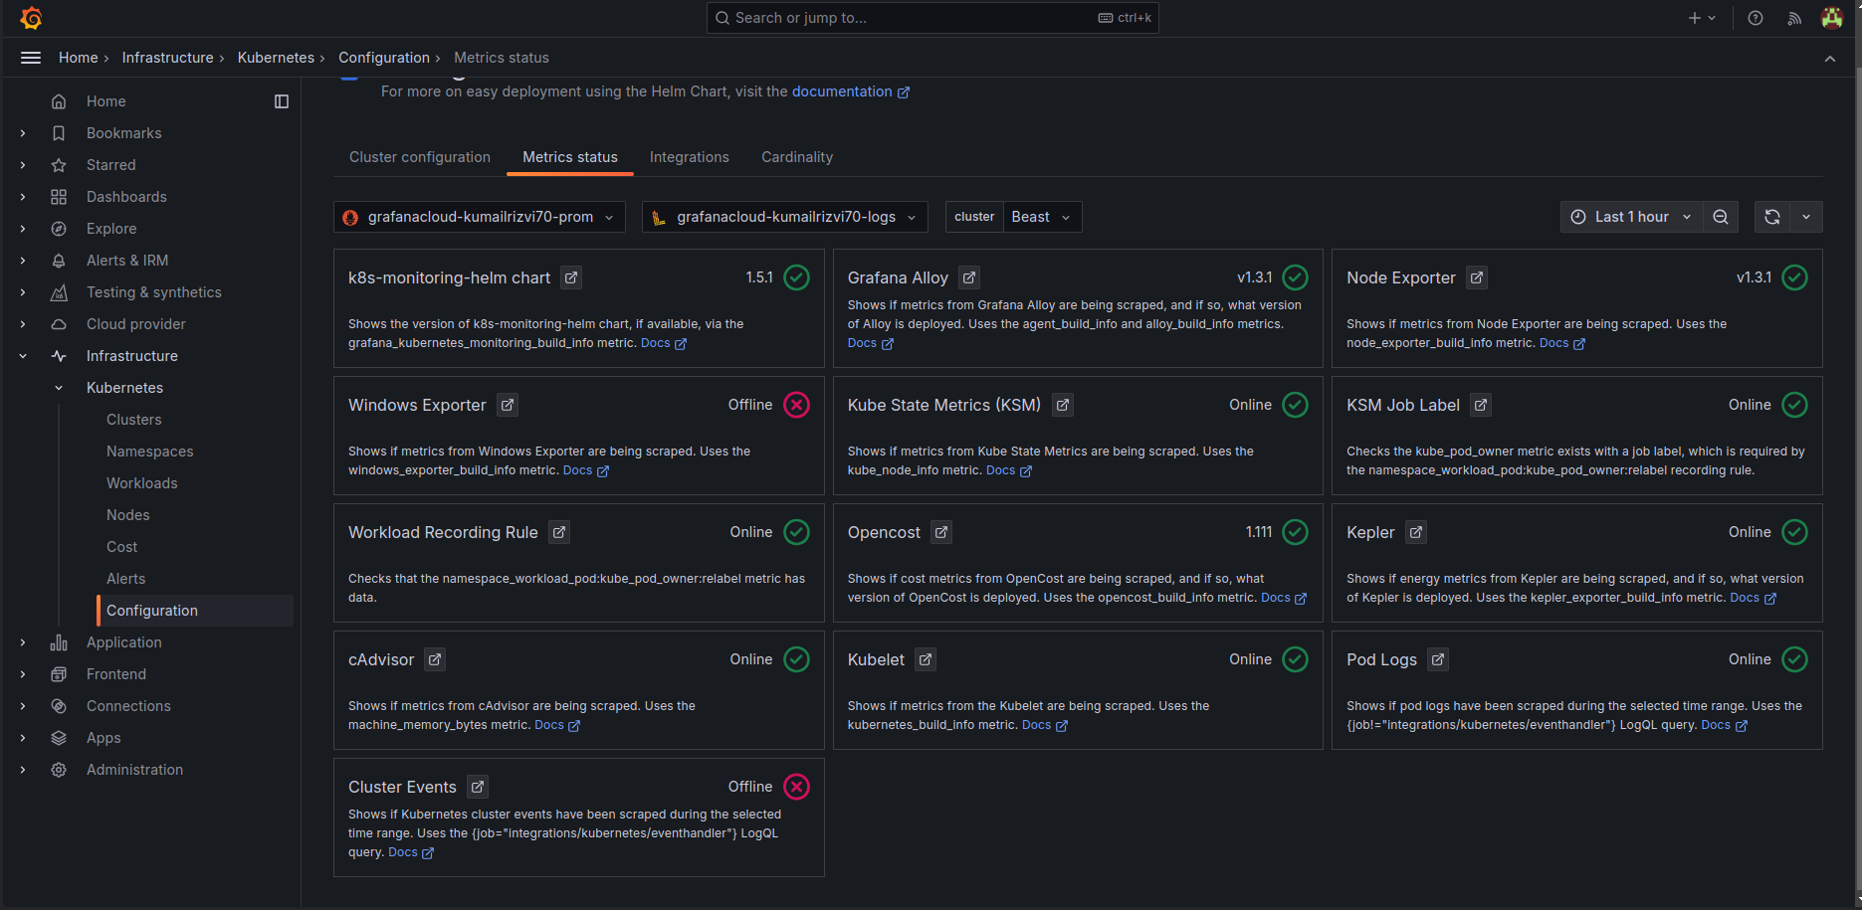Collapse the top header chevron

click(x=1829, y=59)
